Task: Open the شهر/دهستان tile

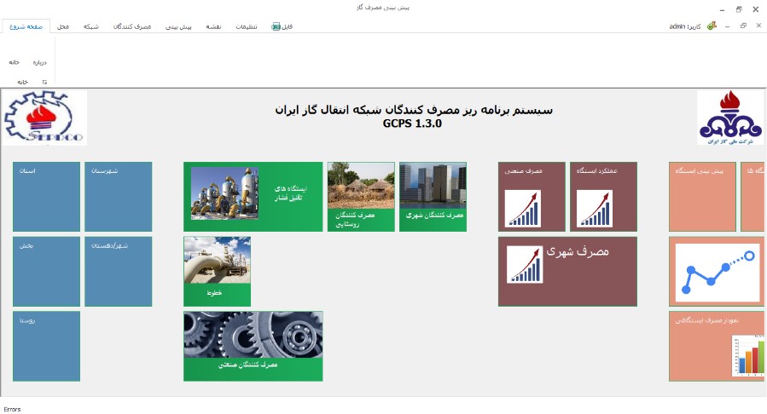Action: pyautogui.click(x=119, y=272)
